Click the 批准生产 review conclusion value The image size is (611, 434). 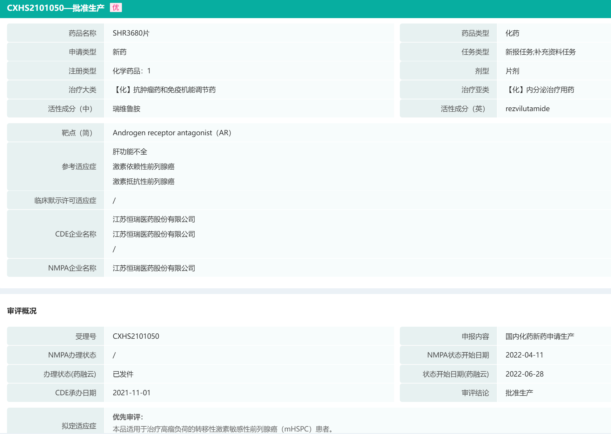[519, 393]
